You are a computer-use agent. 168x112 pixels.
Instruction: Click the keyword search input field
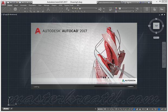pyautogui.click(x=109, y=2)
